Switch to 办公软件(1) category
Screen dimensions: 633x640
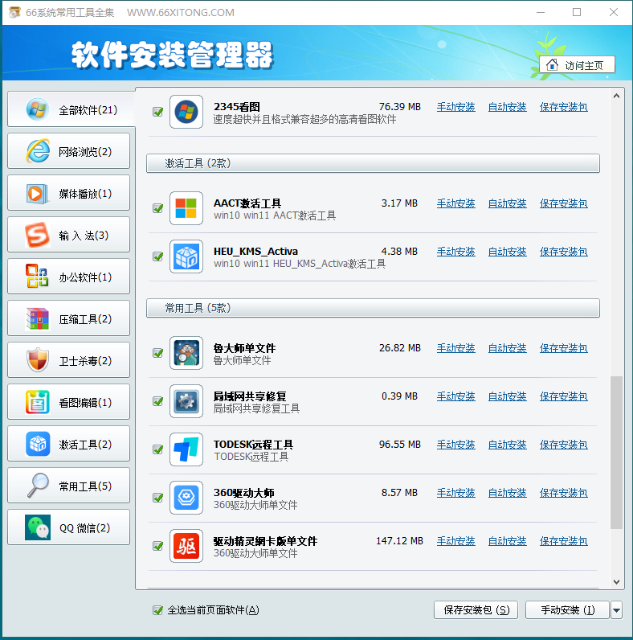[x=68, y=277]
